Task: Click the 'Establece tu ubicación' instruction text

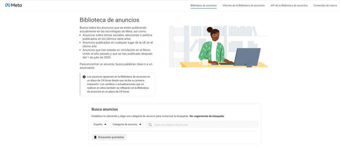Action: [x=140, y=116]
